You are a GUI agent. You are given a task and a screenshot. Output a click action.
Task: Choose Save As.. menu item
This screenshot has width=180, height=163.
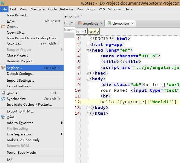(x=32, y=44)
